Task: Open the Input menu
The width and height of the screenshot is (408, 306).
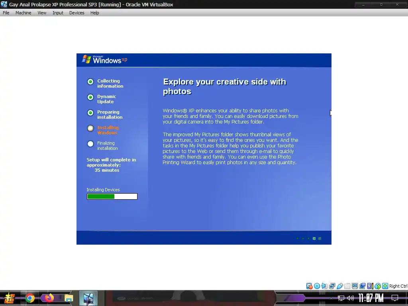Action: coord(58,13)
